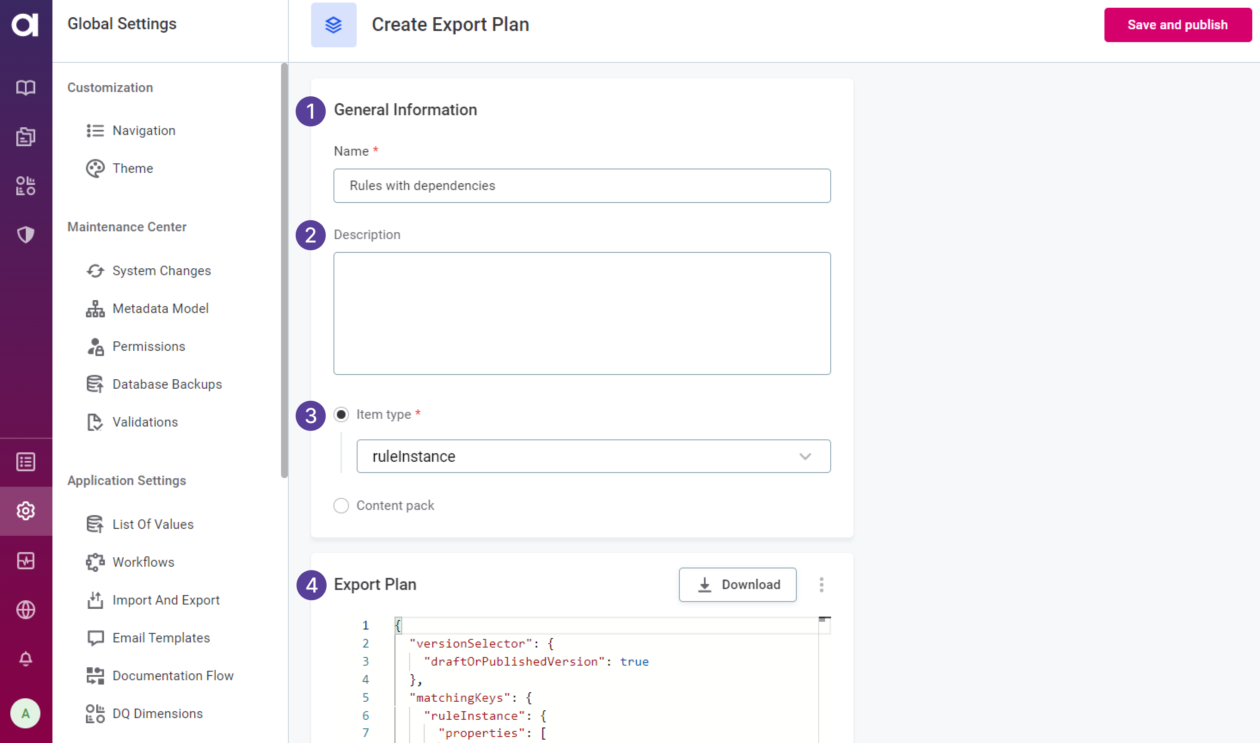
Task: Open the Import And Export menu item
Action: pos(167,600)
